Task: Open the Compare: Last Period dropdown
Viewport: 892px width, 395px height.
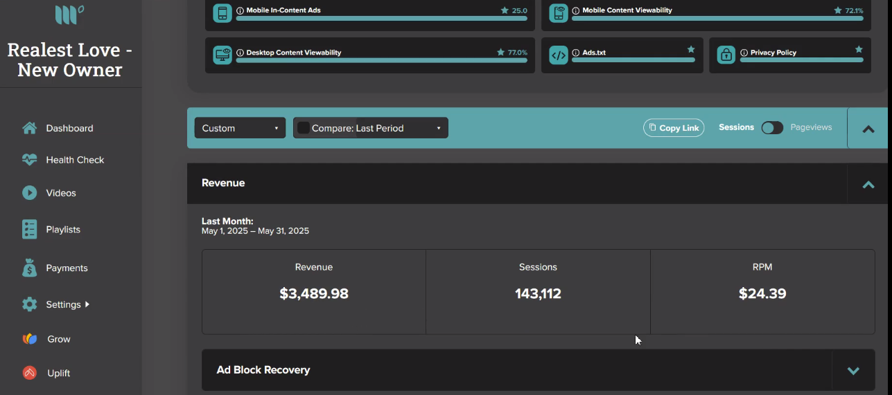Action: [371, 128]
